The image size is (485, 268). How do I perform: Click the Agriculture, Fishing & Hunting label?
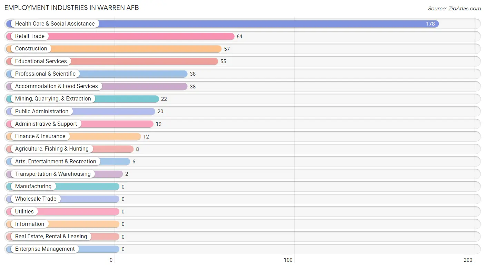[52, 149]
